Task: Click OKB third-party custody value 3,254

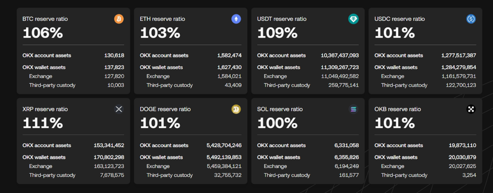Action: [470, 175]
